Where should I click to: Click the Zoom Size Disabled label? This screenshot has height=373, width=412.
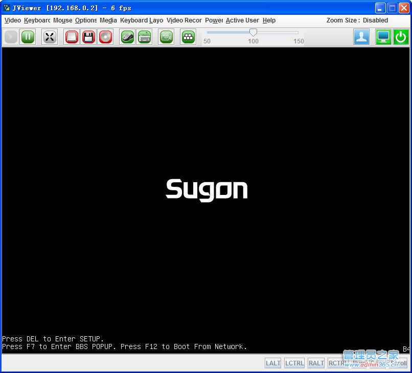[x=357, y=20]
